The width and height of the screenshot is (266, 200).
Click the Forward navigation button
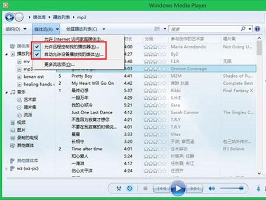[x=19, y=17]
